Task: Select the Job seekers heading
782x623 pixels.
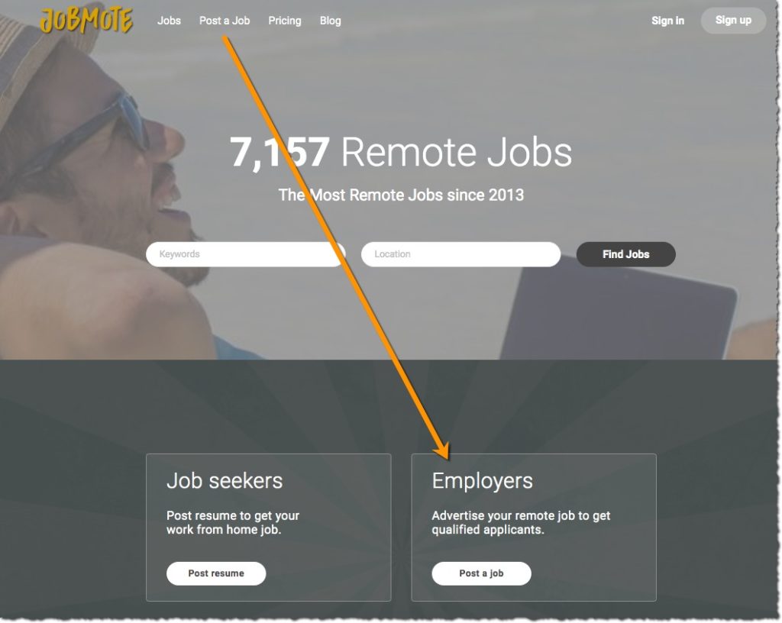Action: tap(225, 481)
